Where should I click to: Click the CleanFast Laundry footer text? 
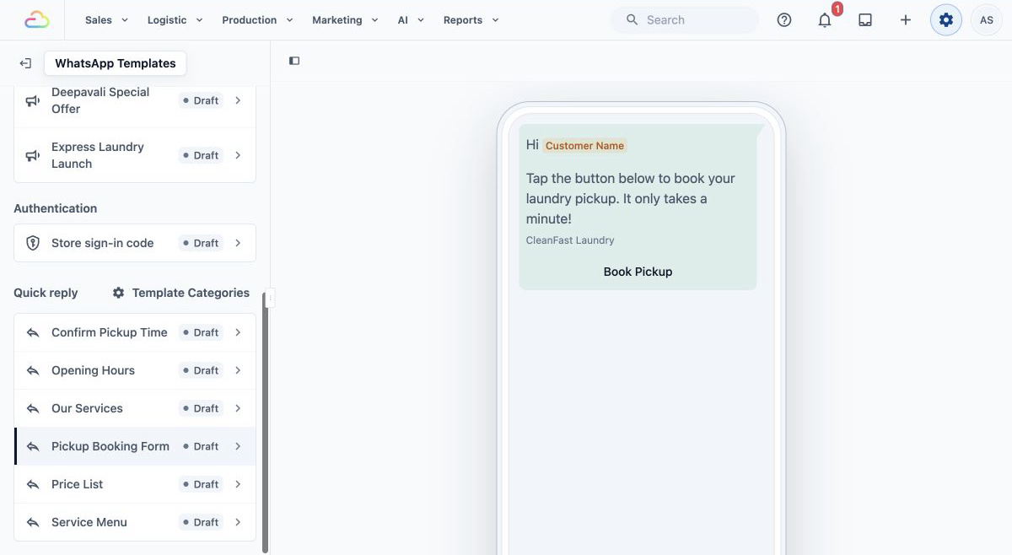[x=570, y=240]
